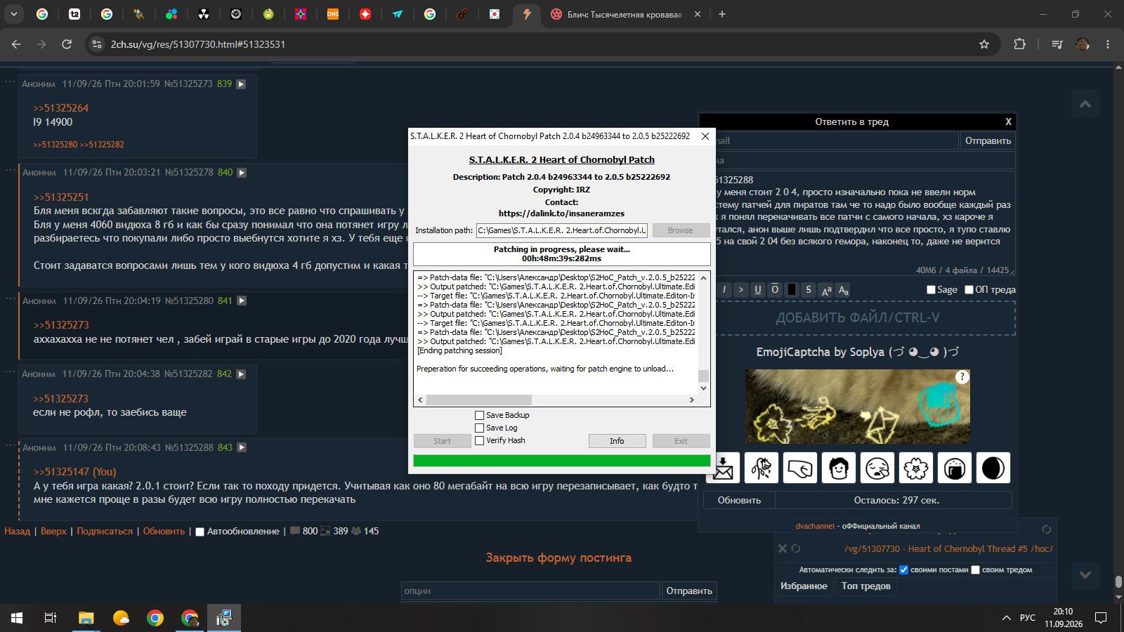This screenshot has height=632, width=1124.
Task: Click the black spoiler color swatch
Action: click(792, 289)
